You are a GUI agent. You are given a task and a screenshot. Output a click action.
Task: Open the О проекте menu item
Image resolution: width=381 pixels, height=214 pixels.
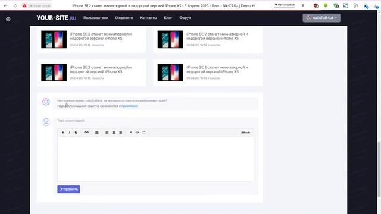click(x=124, y=18)
